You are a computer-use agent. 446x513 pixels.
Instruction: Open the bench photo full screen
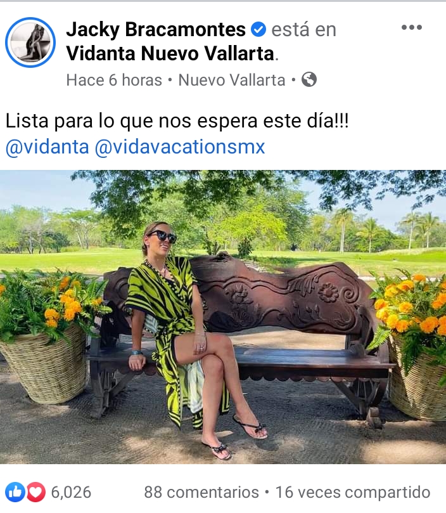pos(223,316)
